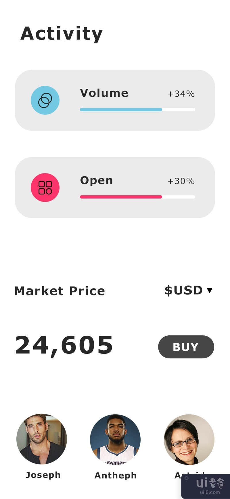230x499 pixels.
Task: Click the Activity page heading
Action: [62, 34]
